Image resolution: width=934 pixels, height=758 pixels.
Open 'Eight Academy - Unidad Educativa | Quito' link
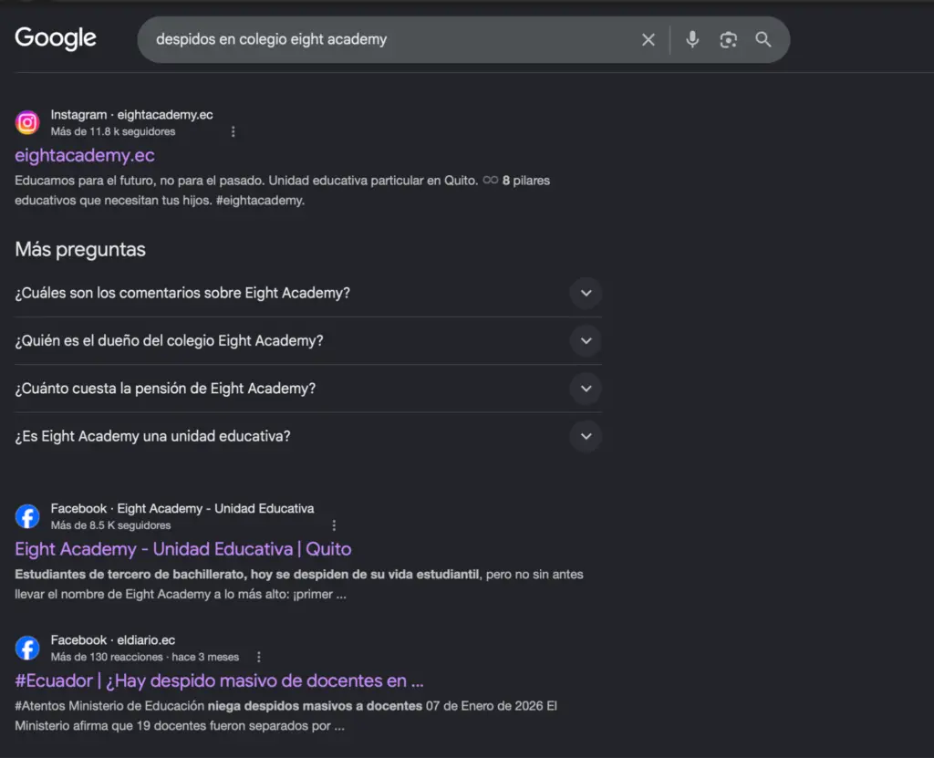182,549
